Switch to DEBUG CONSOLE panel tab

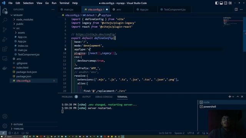[104, 97]
